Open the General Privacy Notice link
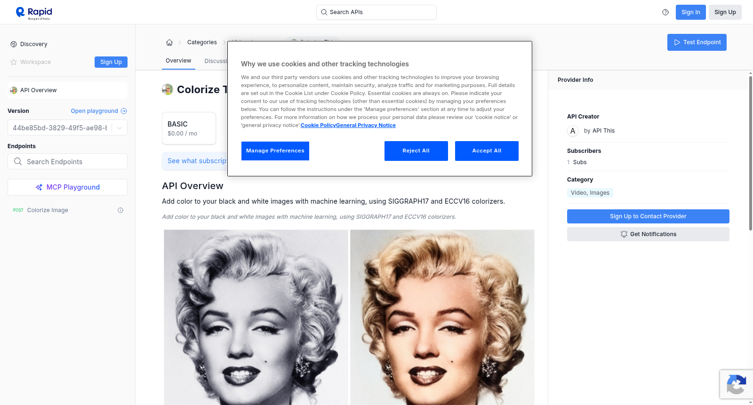Screen dimensions: 753x405 (x=366, y=125)
